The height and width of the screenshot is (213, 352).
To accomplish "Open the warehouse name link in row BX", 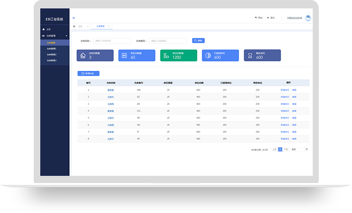I will tap(111, 104).
